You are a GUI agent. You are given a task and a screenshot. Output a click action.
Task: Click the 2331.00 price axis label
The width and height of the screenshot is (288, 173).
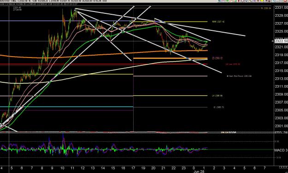[x=281, y=7]
